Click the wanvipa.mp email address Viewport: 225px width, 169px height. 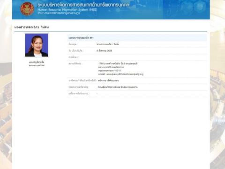[x=121, y=74]
